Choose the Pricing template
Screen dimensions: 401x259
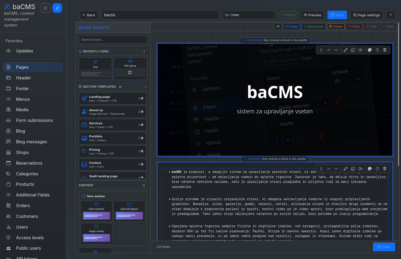point(113,152)
